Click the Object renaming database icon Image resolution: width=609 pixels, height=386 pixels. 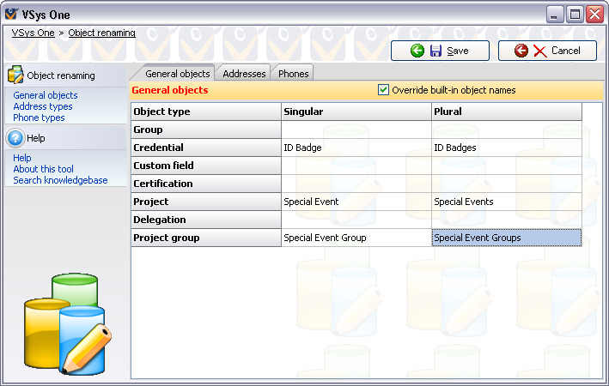tap(16, 75)
